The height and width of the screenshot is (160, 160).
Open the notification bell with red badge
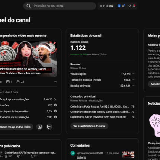click(x=134, y=6)
